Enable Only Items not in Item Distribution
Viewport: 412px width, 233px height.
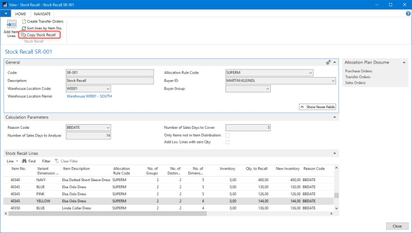tap(228, 135)
